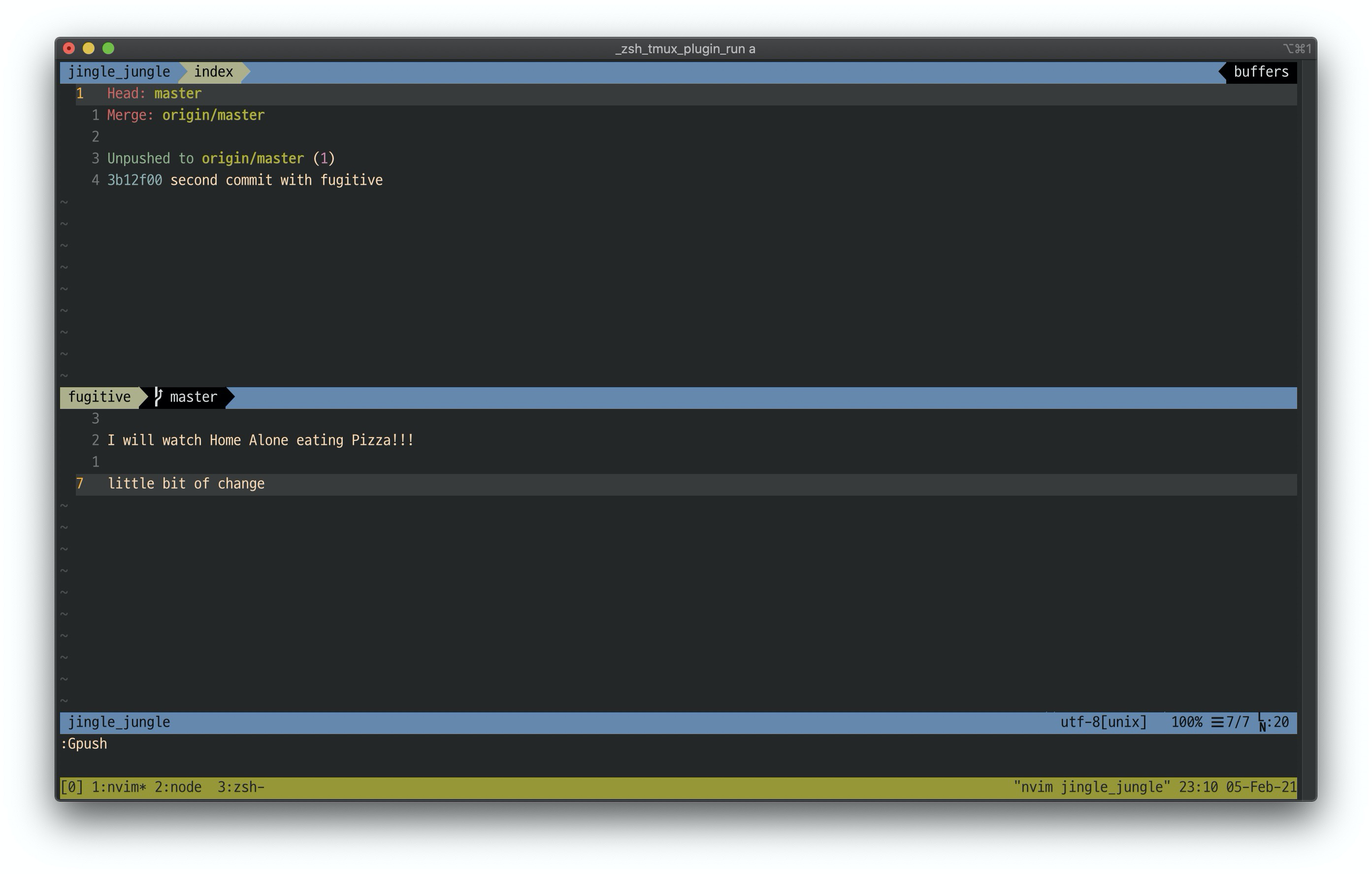Click the Head: master line
The image size is (1372, 874).
point(155,94)
